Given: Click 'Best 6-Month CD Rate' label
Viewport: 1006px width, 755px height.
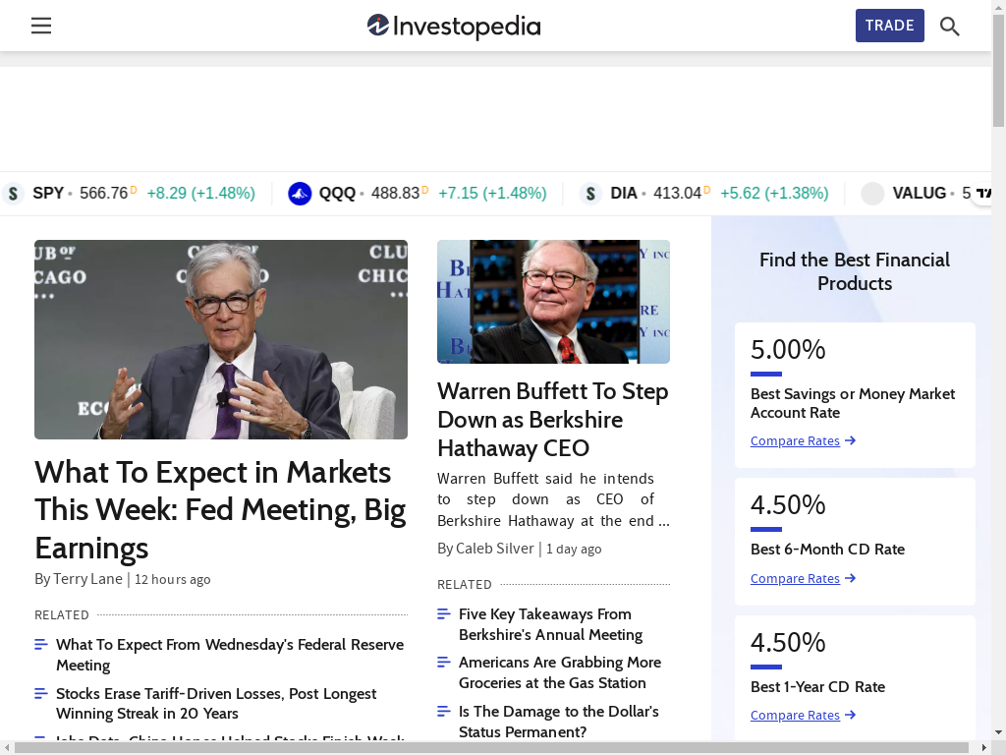Looking at the screenshot, I should [827, 550].
